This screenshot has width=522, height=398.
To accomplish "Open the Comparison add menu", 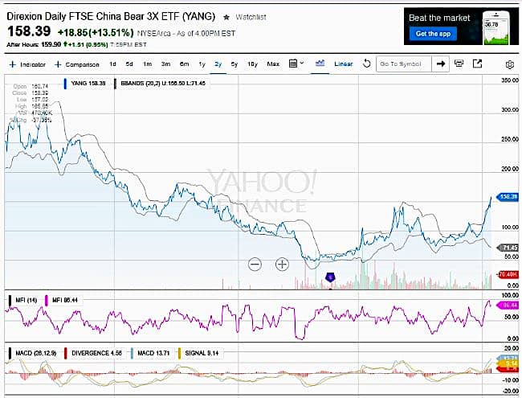I will pos(77,64).
